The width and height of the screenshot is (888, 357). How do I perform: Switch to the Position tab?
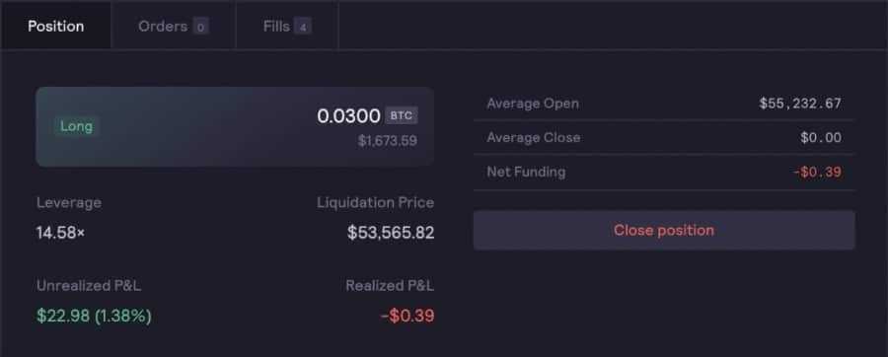pos(55,26)
